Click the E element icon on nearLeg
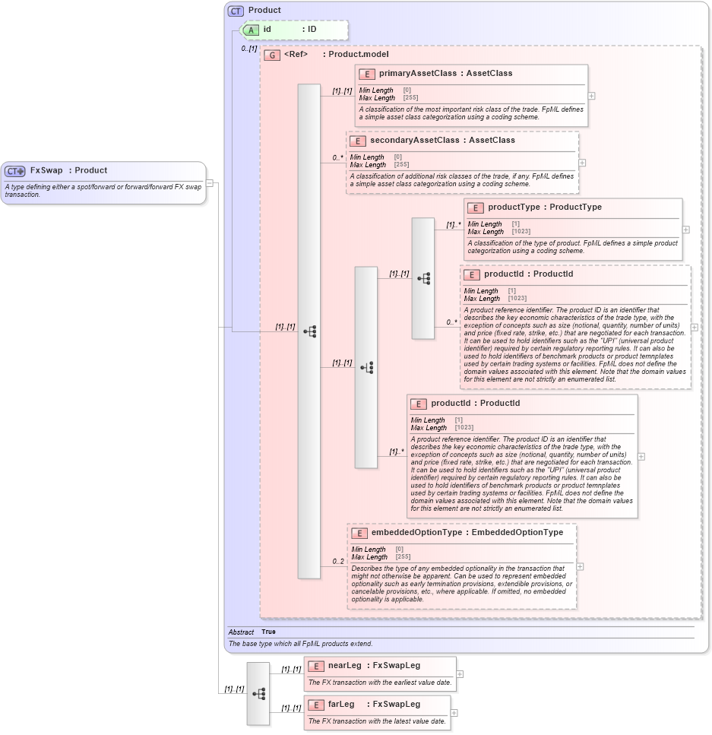The image size is (712, 735). click(317, 664)
